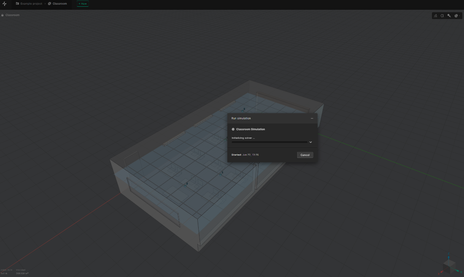
Task: Minimize the Run simulation dialog
Action: click(312, 118)
